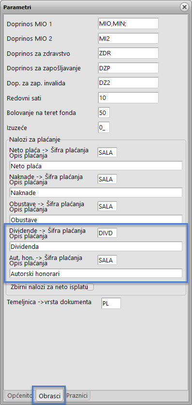Focus the Bolovanje na teret fonda field

(103, 113)
